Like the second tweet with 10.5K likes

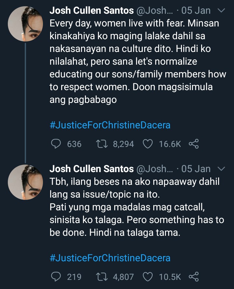click(x=148, y=277)
